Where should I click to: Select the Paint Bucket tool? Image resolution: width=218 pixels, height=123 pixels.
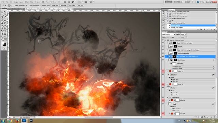point(5,25)
